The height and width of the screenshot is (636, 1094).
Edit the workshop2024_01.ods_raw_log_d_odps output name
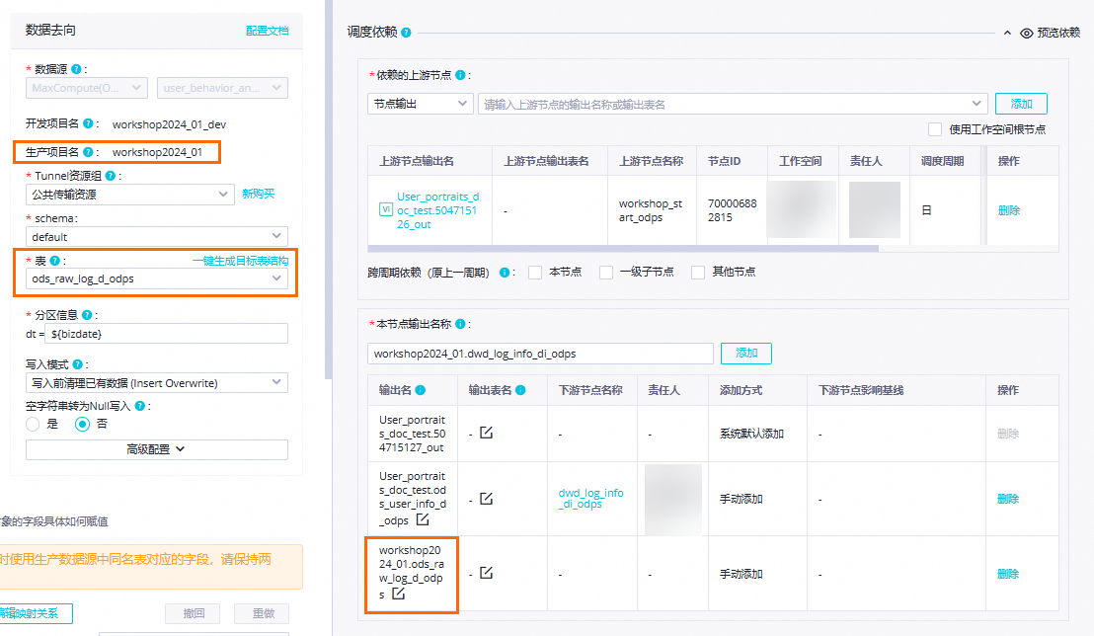click(x=398, y=594)
